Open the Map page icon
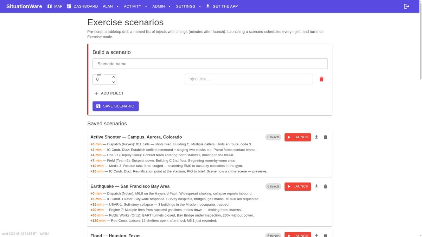The height and width of the screenshot is (237, 422). [50, 6]
